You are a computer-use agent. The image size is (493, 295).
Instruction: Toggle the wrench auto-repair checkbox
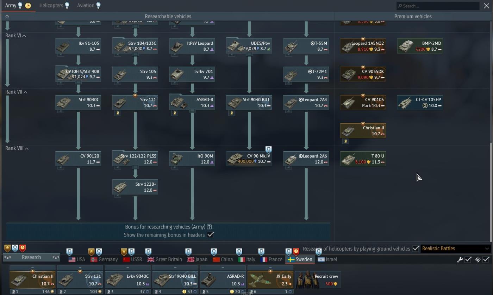click(x=468, y=259)
